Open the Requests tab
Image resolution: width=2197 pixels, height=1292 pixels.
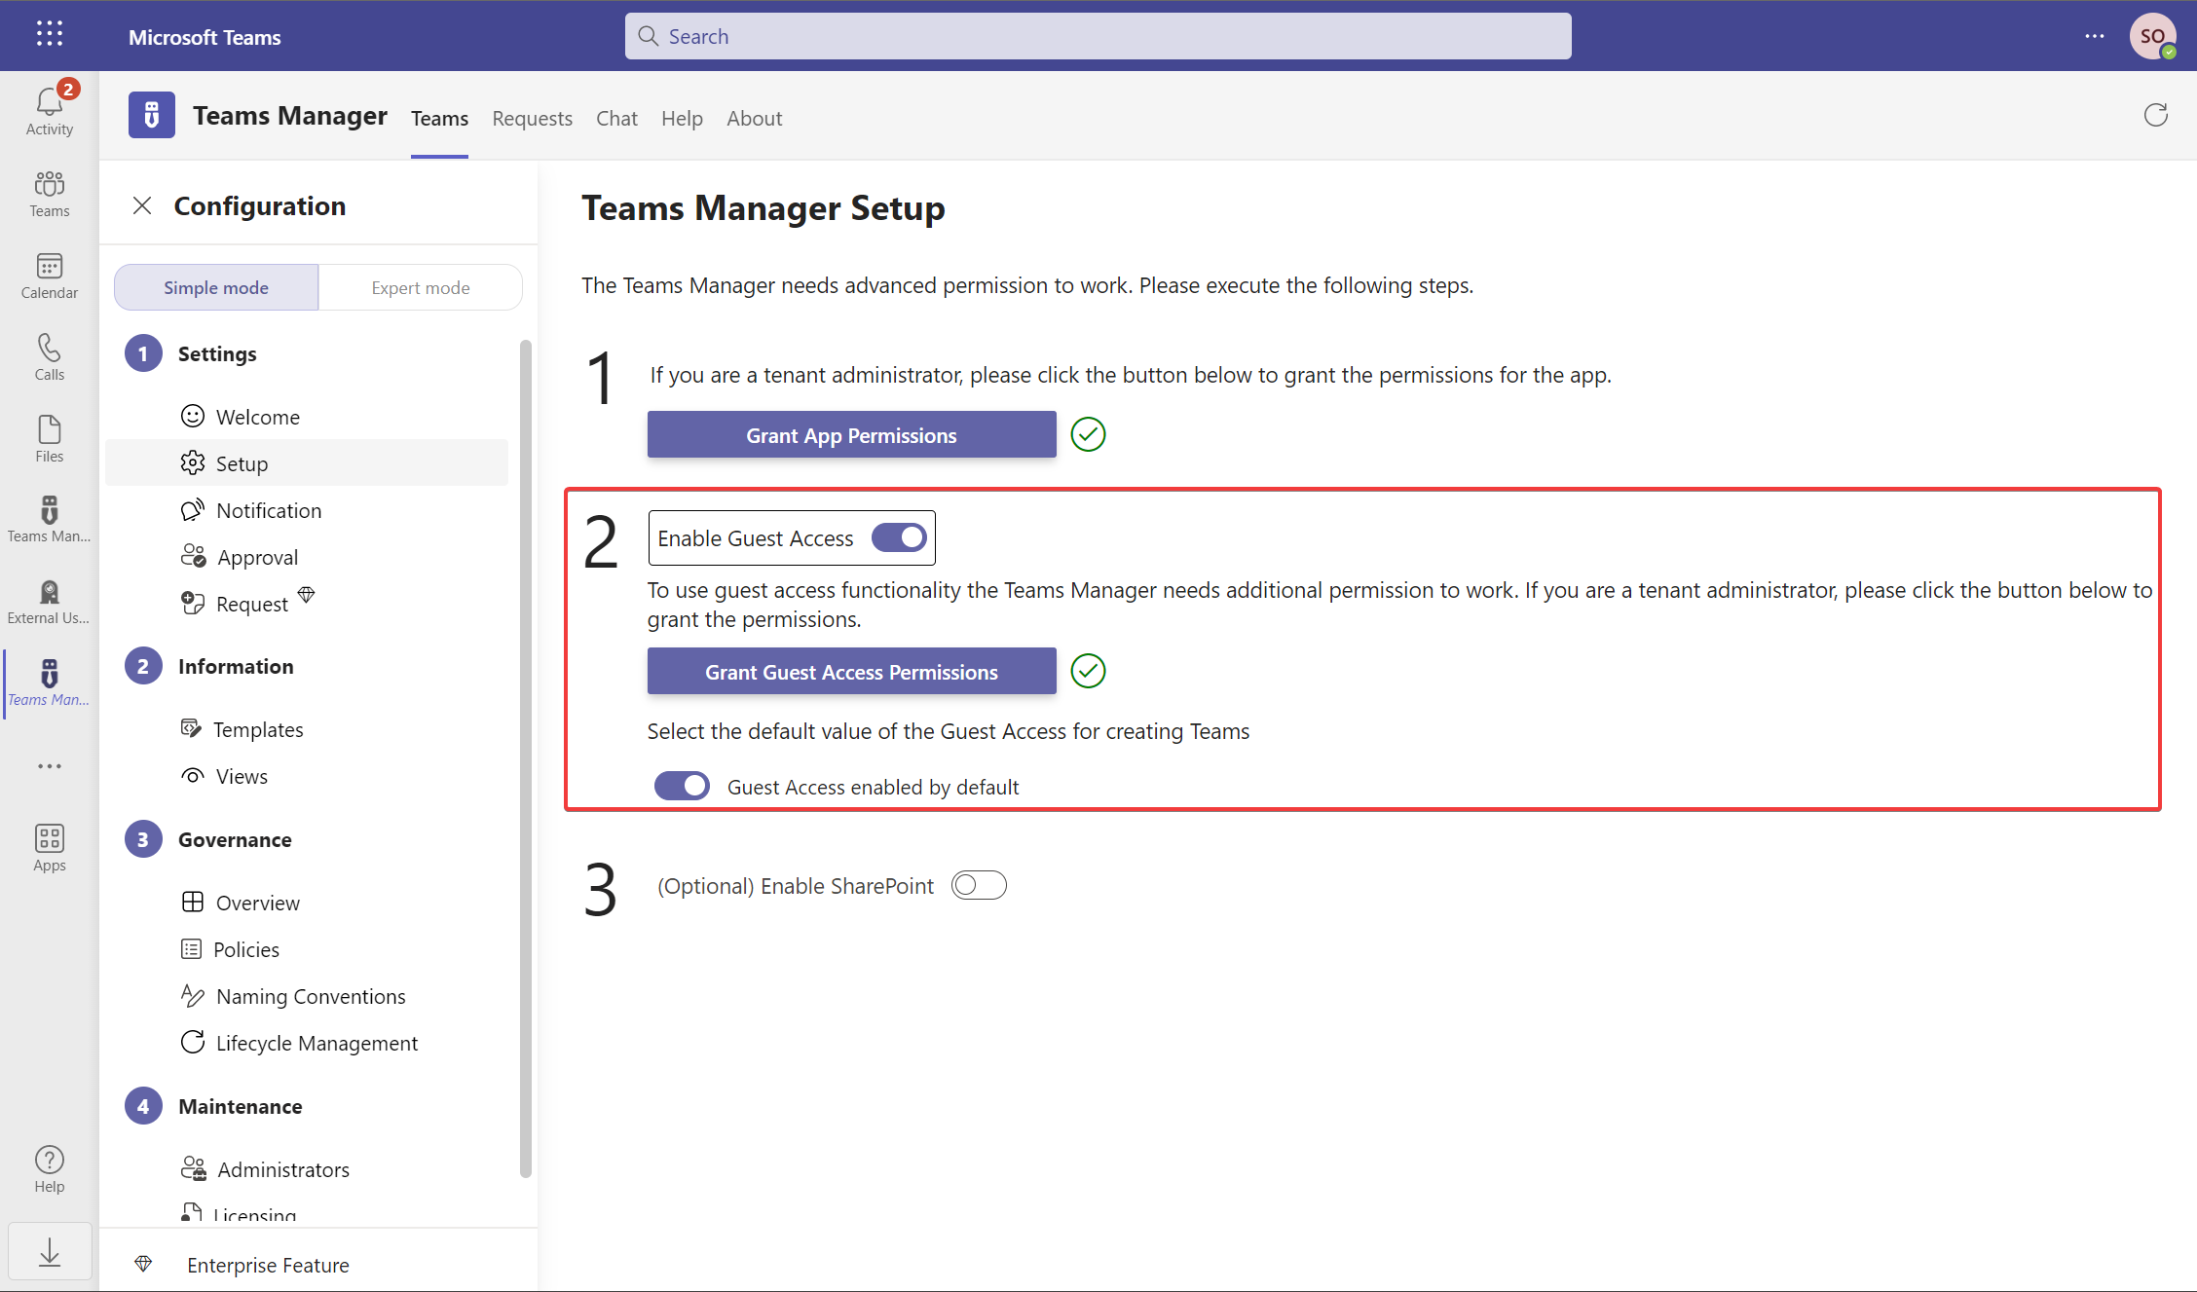pyautogui.click(x=532, y=118)
